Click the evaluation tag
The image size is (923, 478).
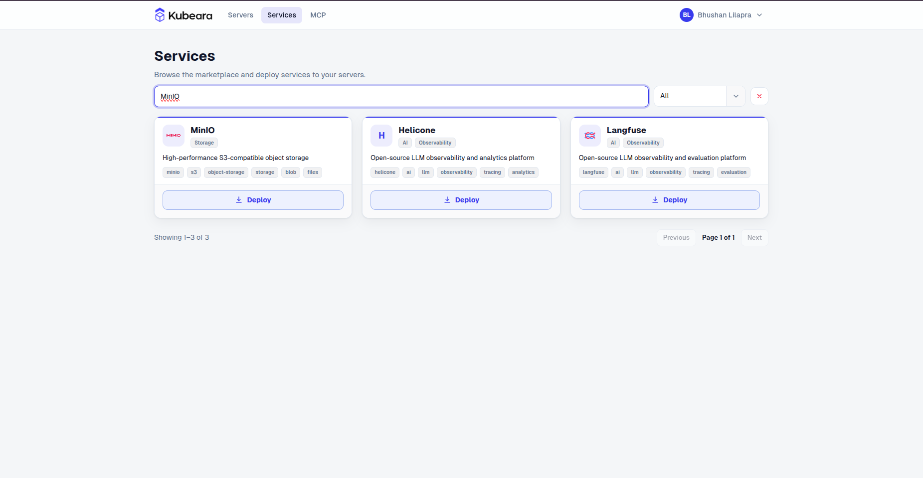(x=734, y=172)
